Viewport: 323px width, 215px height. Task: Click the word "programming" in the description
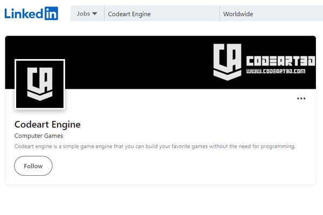click(x=278, y=146)
